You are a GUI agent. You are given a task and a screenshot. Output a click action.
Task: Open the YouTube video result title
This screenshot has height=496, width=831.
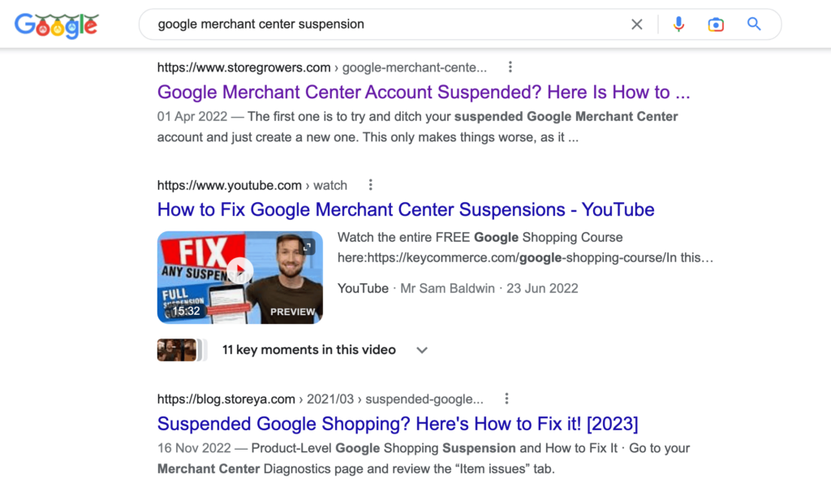tap(406, 209)
